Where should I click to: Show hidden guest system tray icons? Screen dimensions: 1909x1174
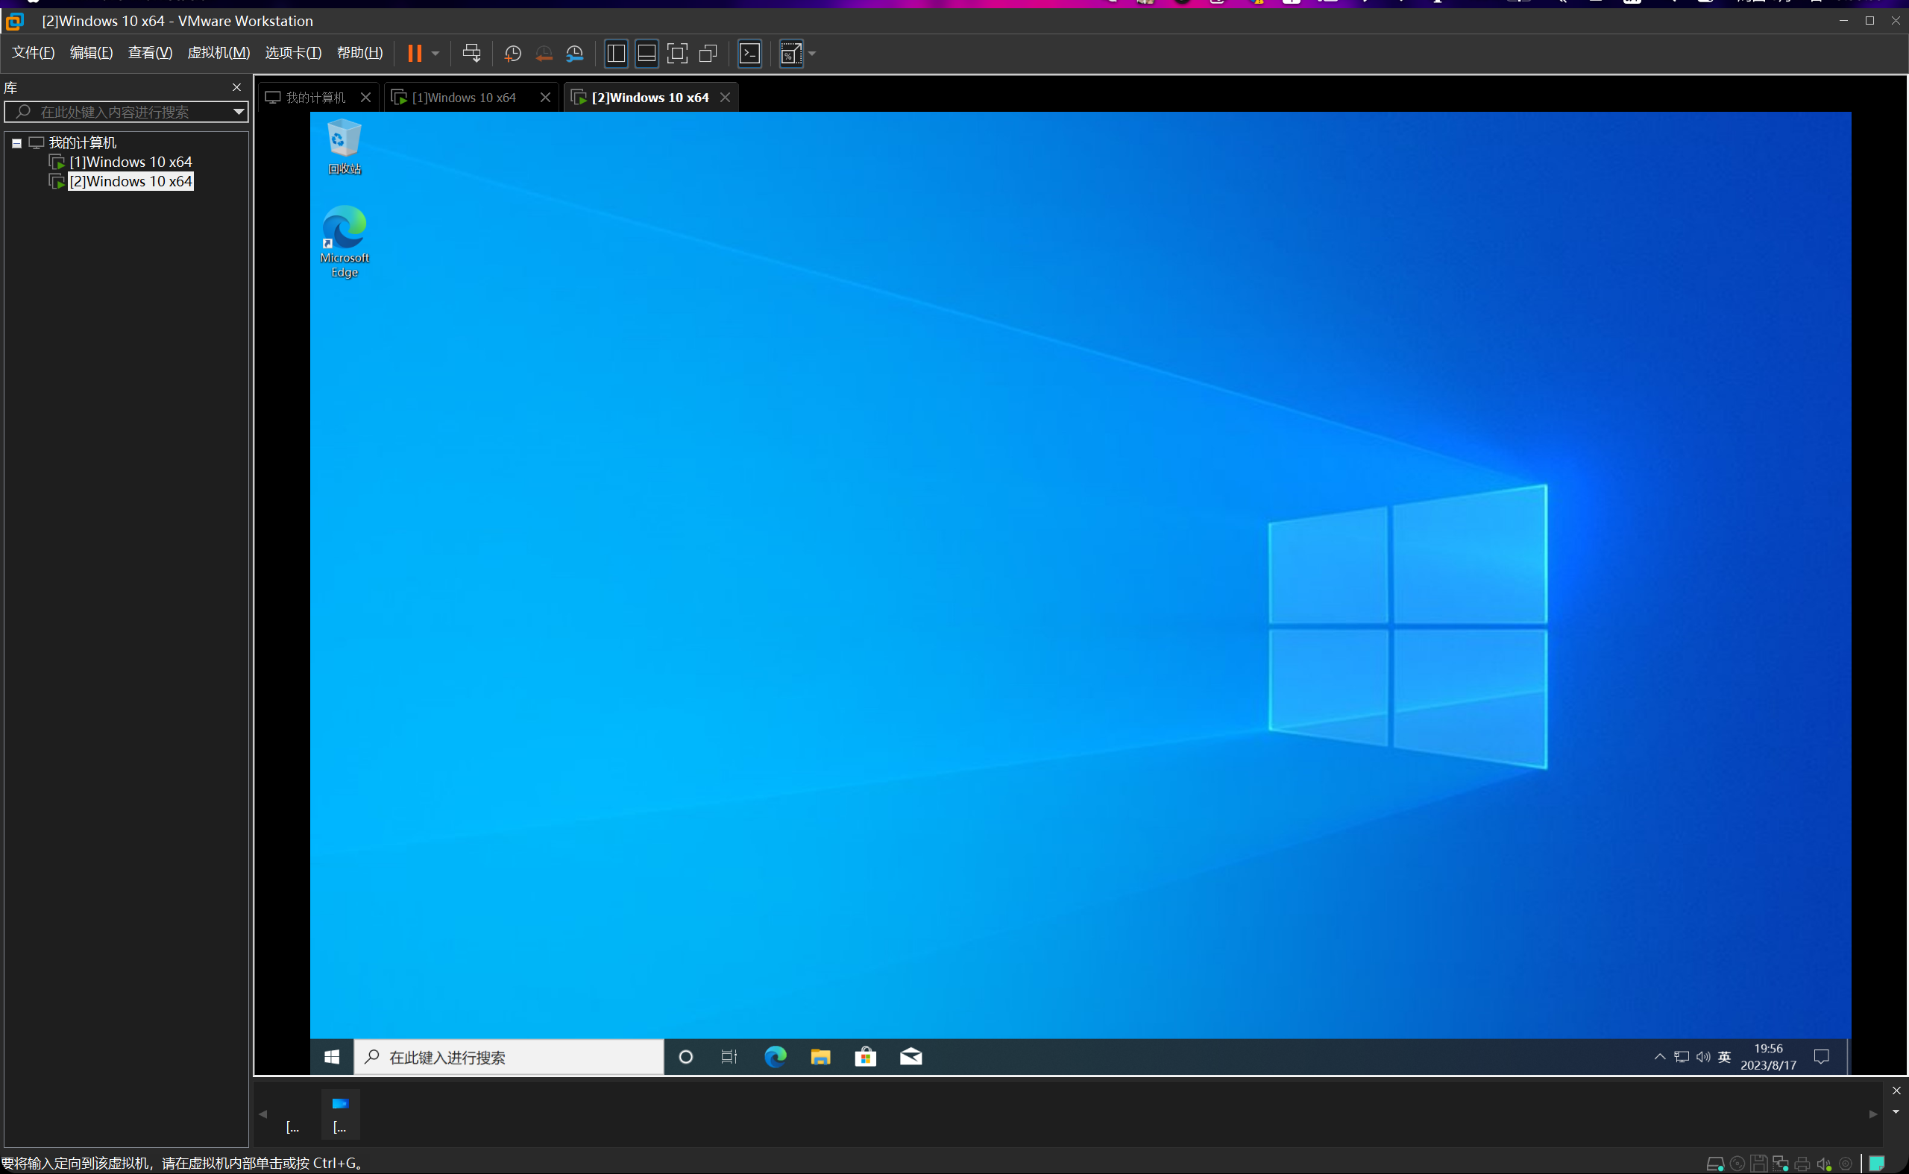point(1659,1057)
